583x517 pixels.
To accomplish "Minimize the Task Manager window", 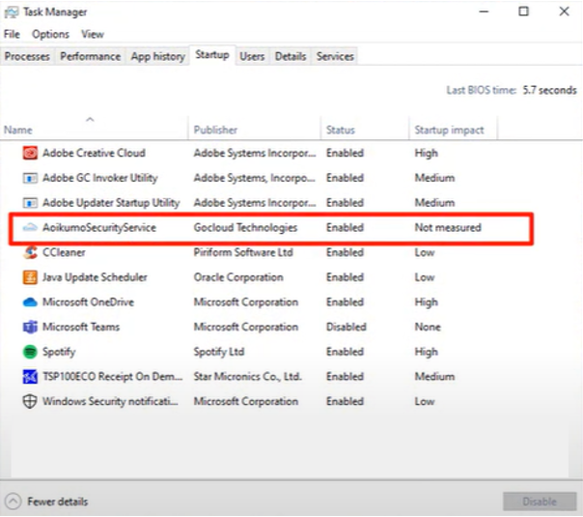I will (484, 12).
